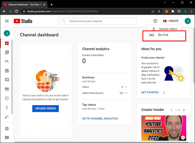Bookmark page with star icon

click(159, 11)
